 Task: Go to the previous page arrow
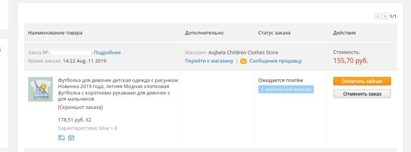coord(378,16)
